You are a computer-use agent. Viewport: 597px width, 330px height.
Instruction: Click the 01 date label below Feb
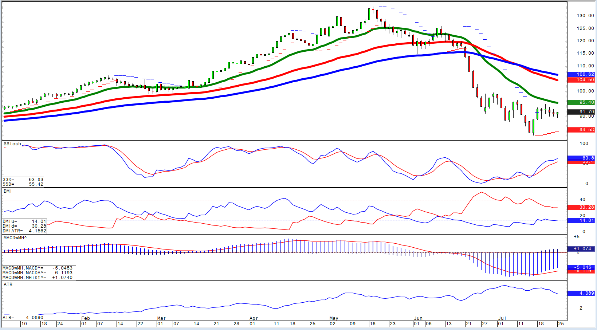84,324
